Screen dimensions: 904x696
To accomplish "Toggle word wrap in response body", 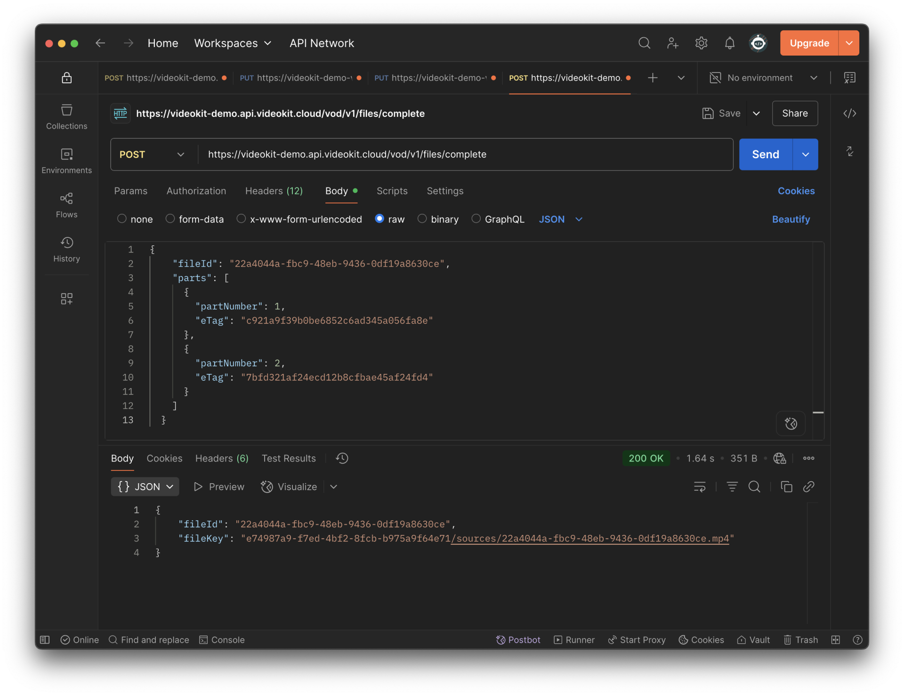I will [x=700, y=487].
